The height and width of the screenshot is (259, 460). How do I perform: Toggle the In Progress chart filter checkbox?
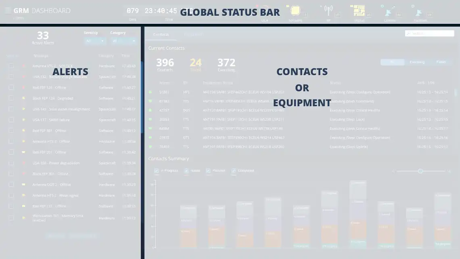[x=157, y=171]
